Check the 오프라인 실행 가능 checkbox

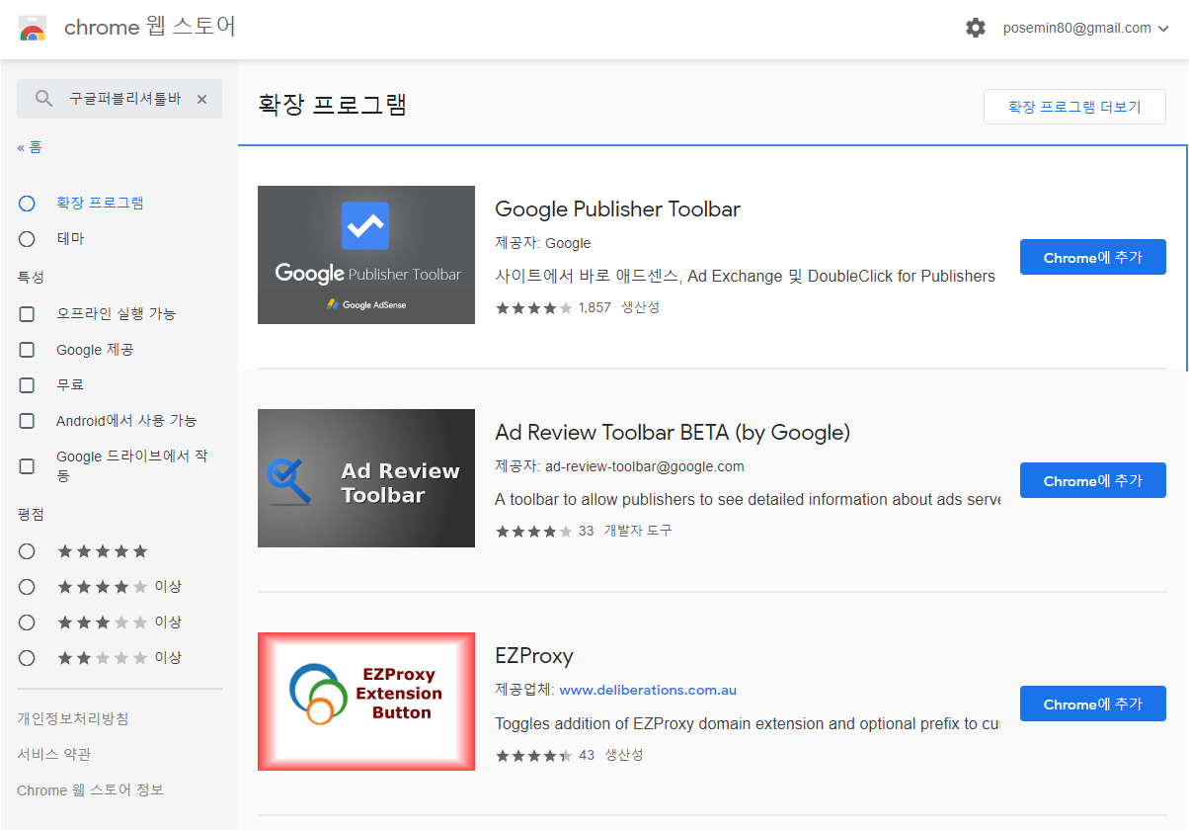pyautogui.click(x=27, y=314)
